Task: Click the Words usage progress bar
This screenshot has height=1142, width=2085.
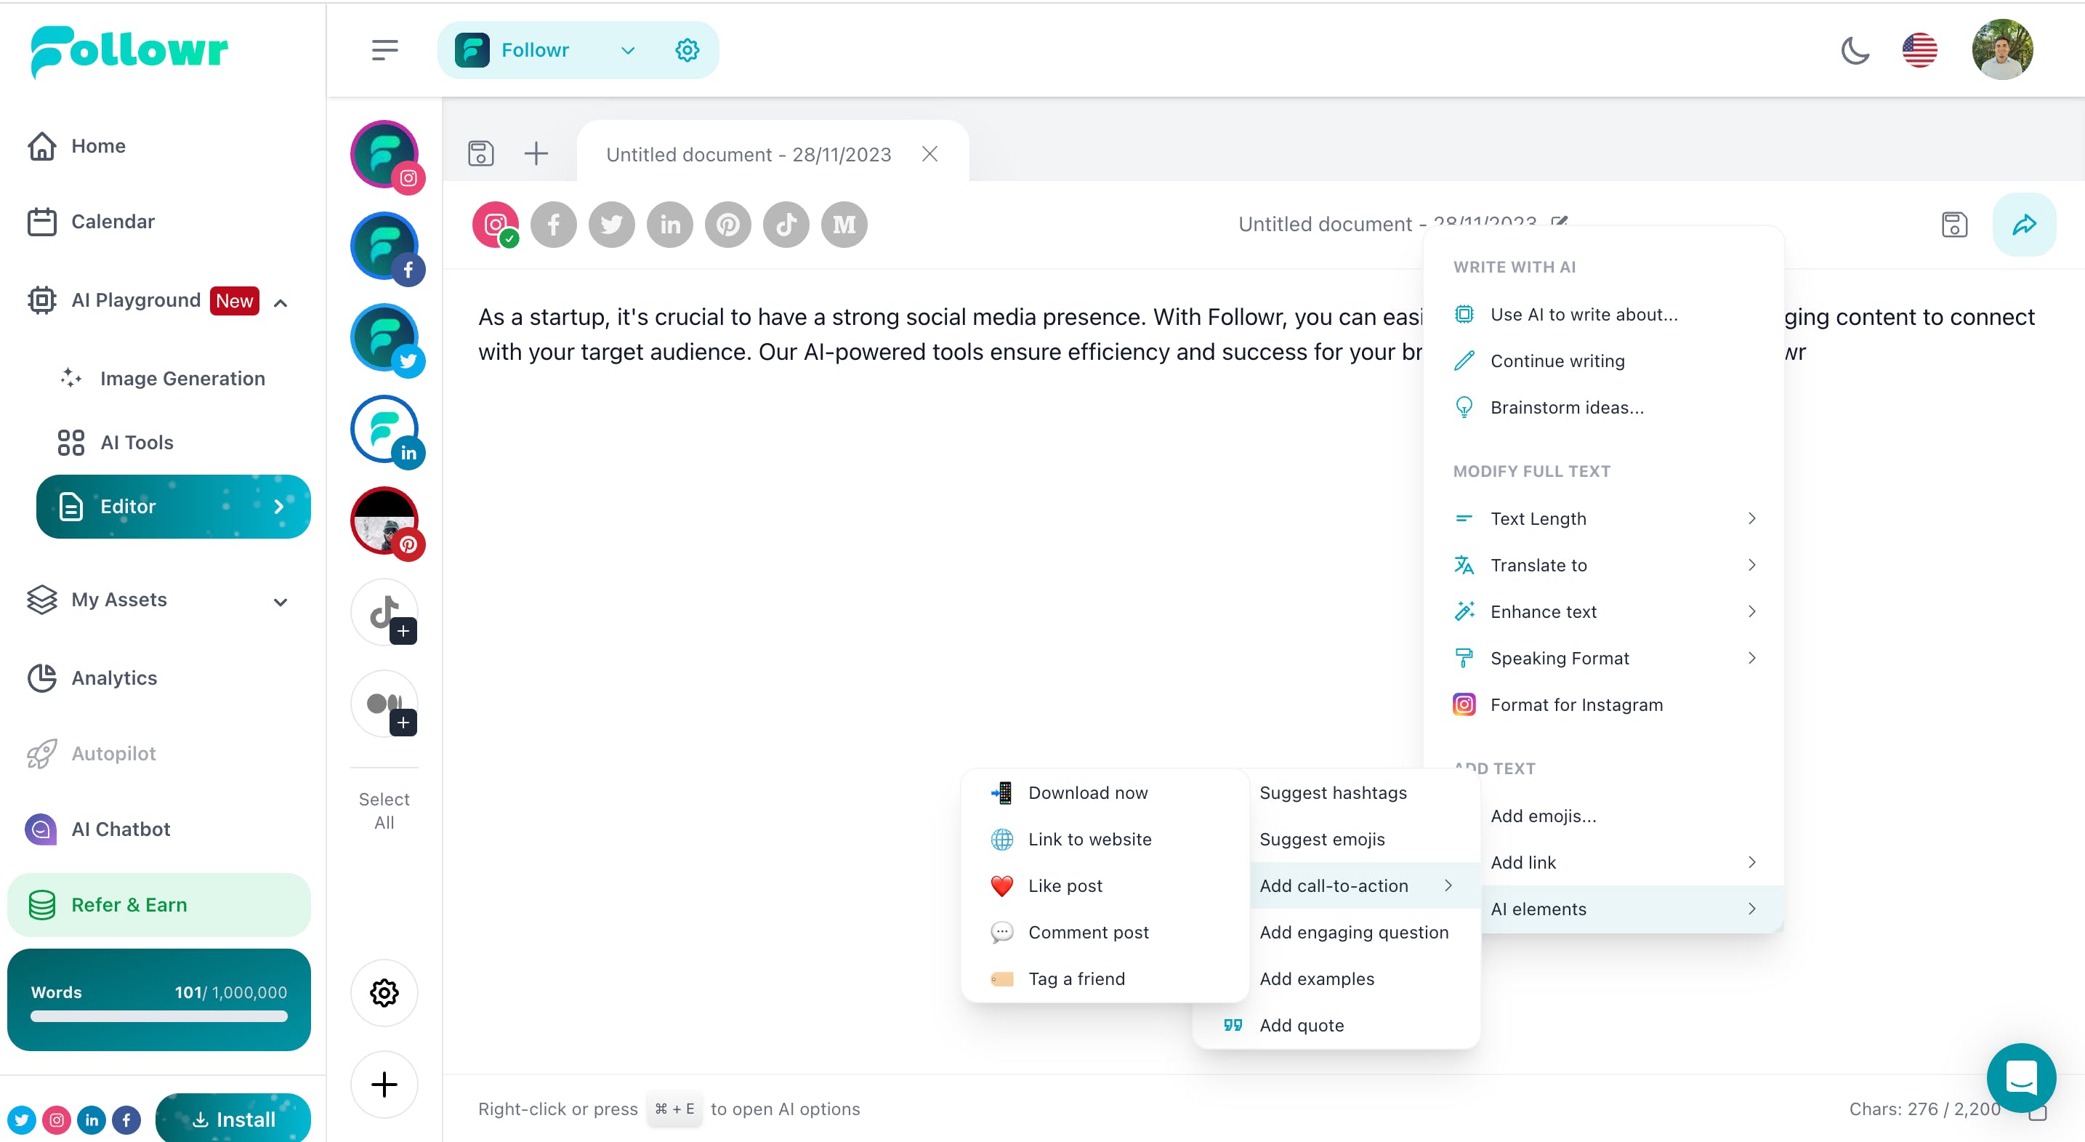Action: tap(158, 1016)
